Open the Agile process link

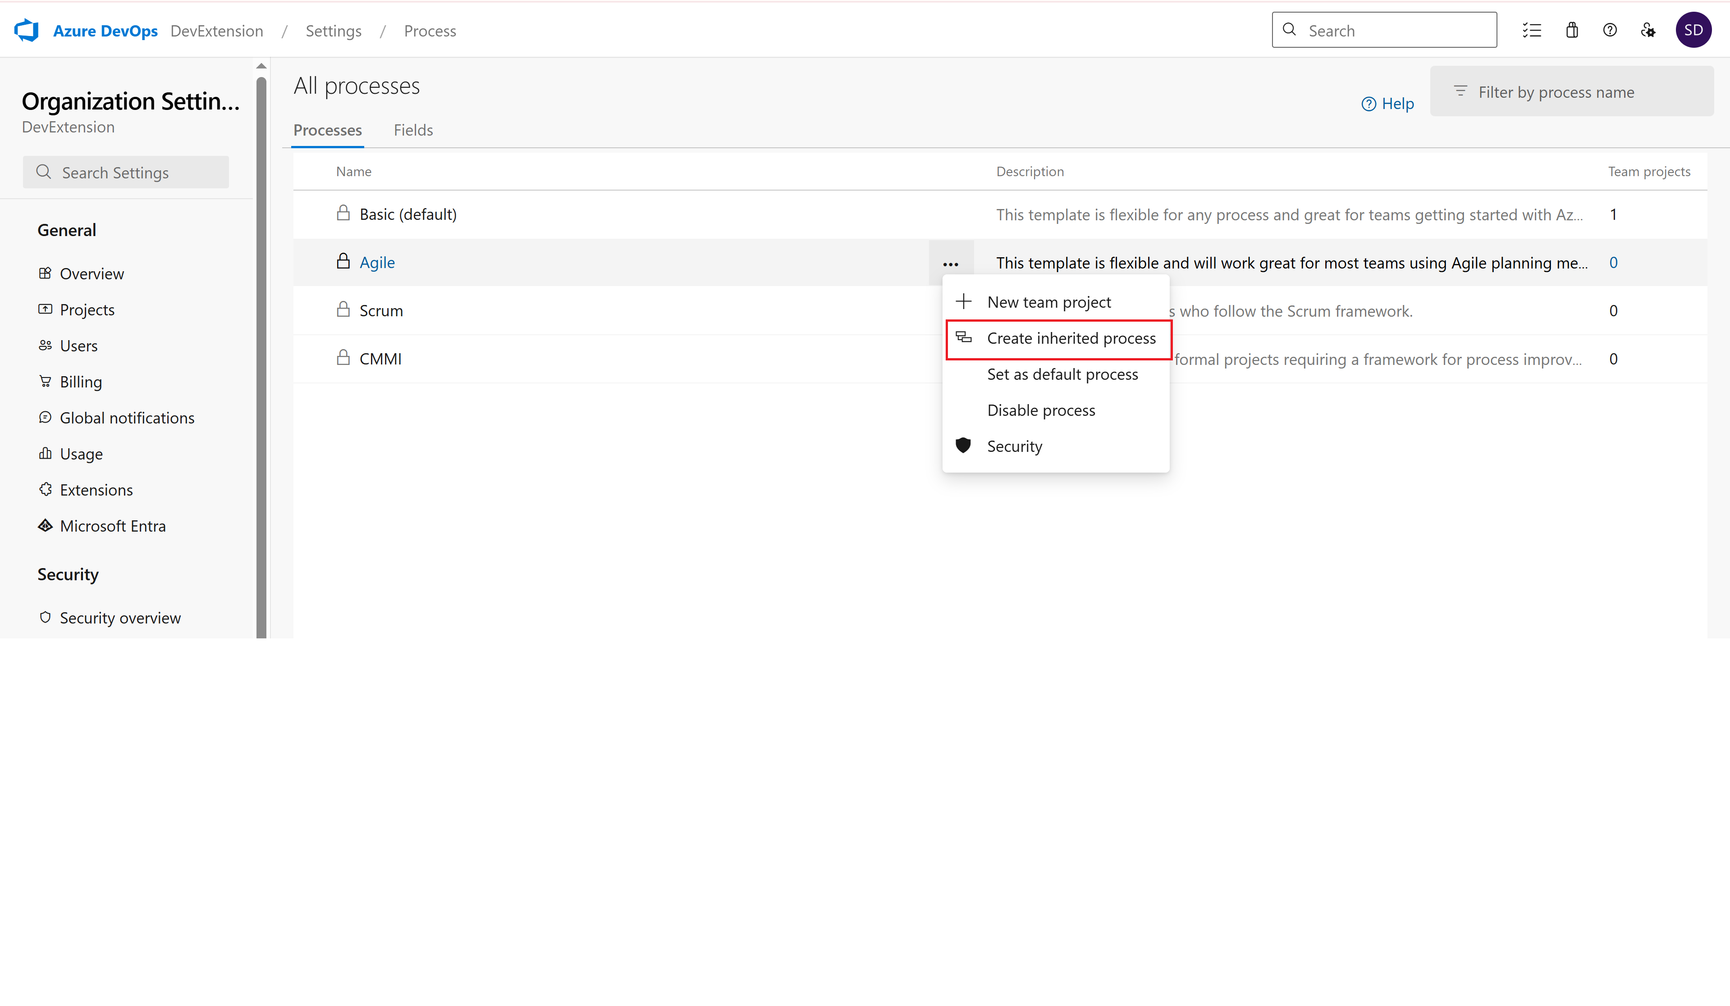[377, 263]
